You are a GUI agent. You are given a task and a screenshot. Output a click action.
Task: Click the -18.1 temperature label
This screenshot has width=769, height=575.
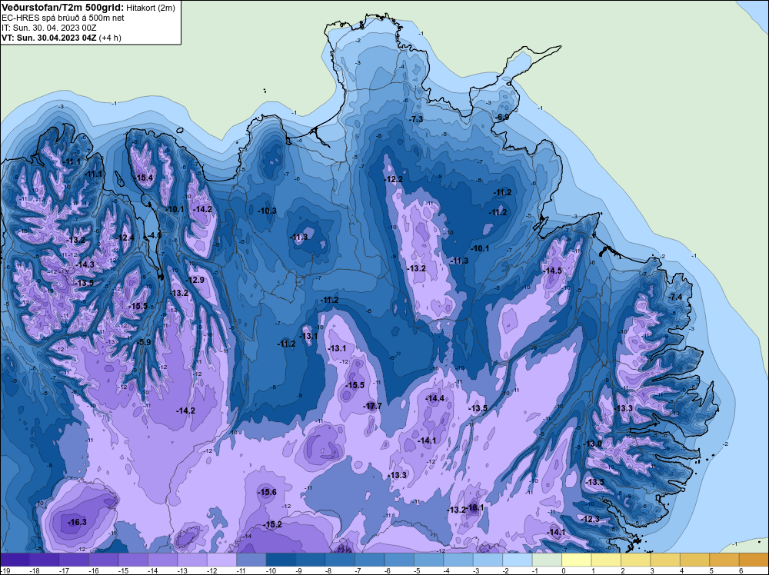[474, 508]
